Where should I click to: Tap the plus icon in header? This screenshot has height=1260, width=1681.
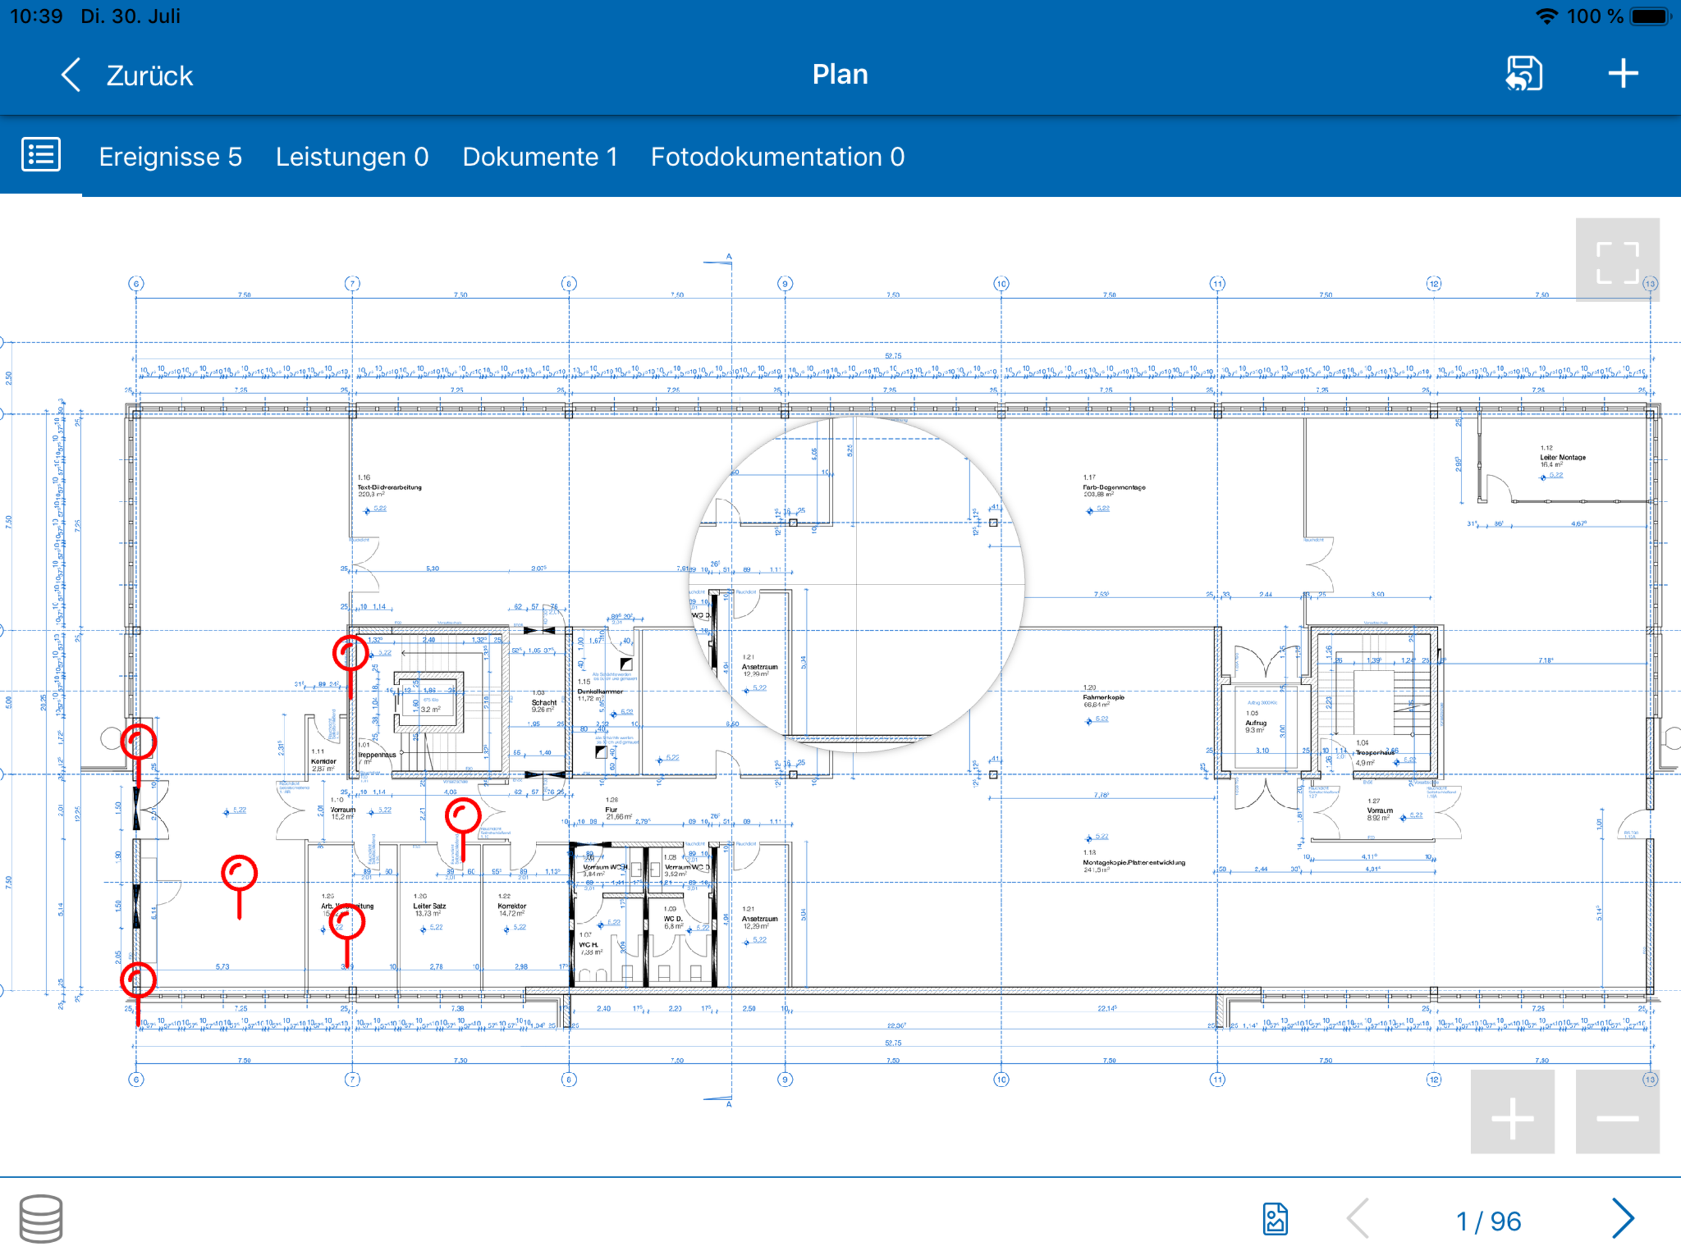click(x=1623, y=74)
